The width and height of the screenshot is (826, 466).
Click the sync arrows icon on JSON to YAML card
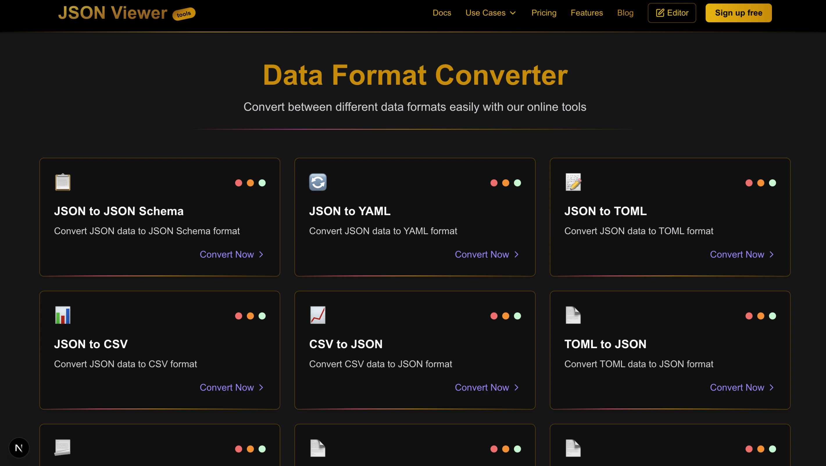tap(317, 182)
